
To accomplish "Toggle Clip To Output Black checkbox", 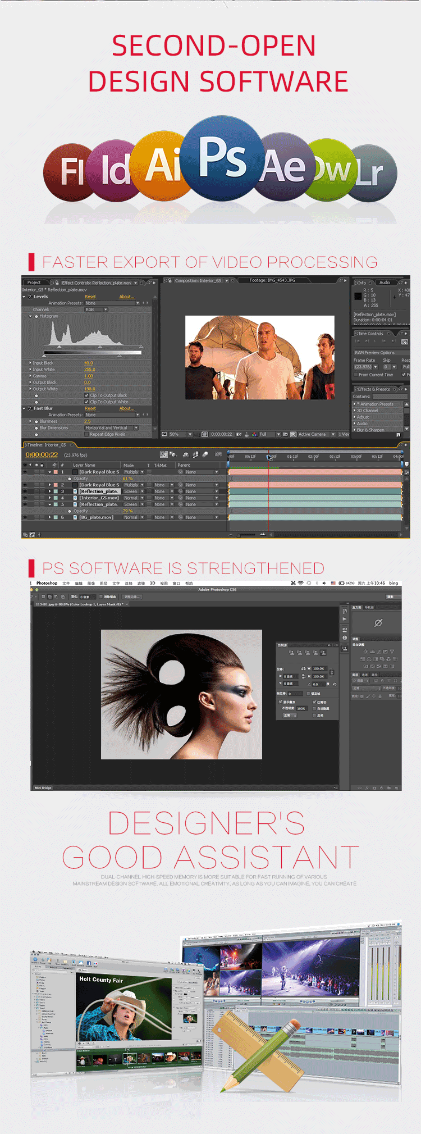I will (x=86, y=395).
